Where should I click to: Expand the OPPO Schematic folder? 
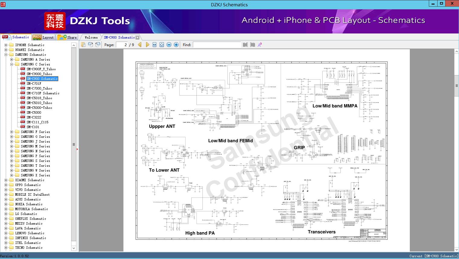click(x=6, y=185)
